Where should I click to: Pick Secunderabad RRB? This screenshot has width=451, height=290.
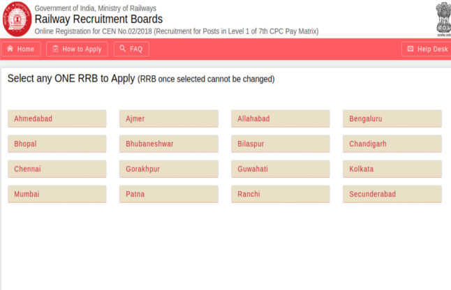pyautogui.click(x=392, y=194)
